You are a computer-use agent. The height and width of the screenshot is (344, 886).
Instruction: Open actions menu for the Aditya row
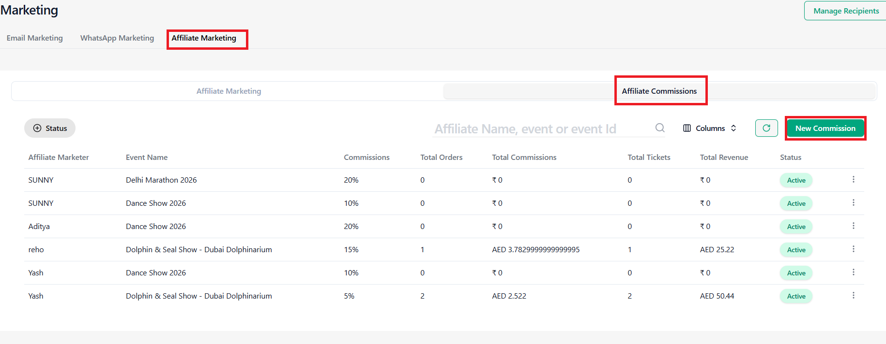click(x=854, y=226)
